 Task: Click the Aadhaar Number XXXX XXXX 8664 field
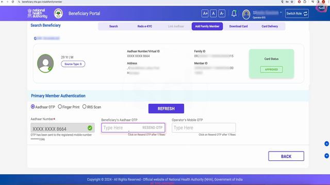tap(62, 128)
